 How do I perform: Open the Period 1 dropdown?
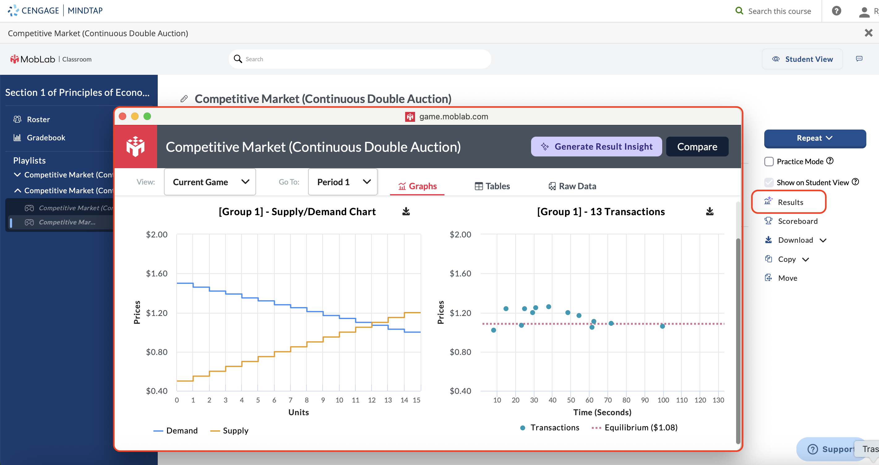coord(343,182)
